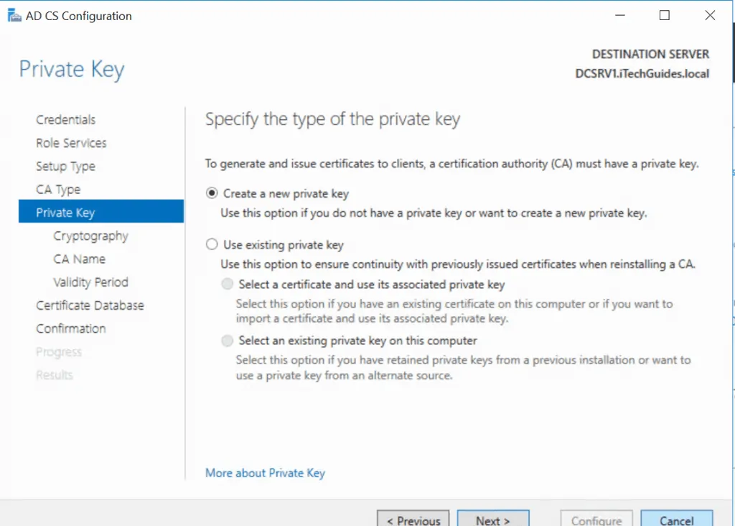Go to Validity Period sub-step
Screen dimensions: 735x526
(90, 282)
